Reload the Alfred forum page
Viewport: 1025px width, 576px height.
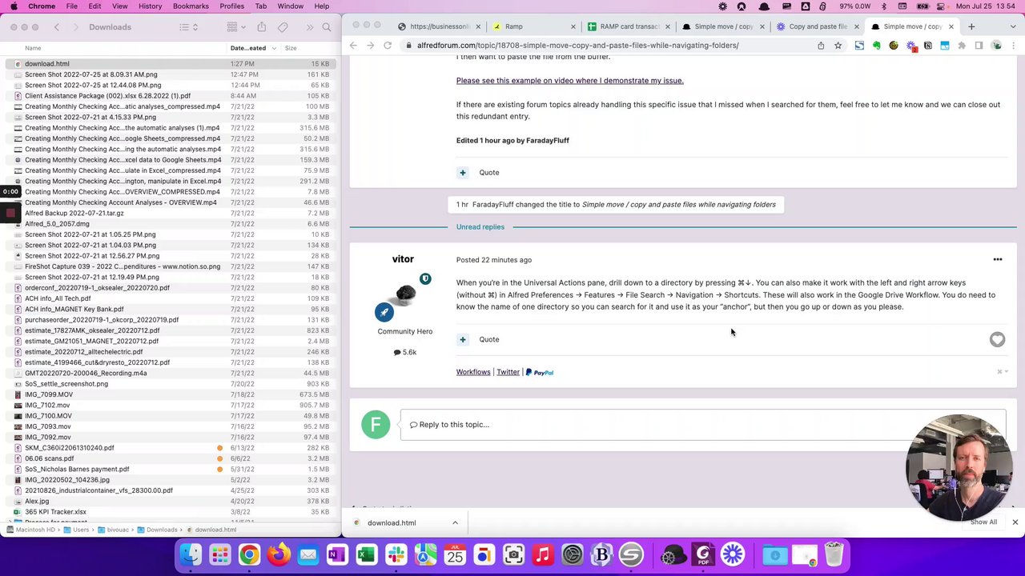[x=388, y=46]
